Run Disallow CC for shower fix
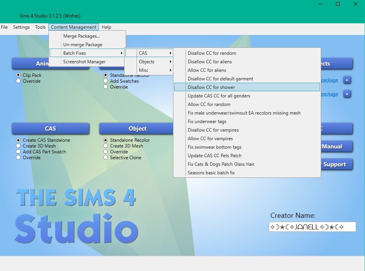The width and height of the screenshot is (365, 271). point(247,87)
